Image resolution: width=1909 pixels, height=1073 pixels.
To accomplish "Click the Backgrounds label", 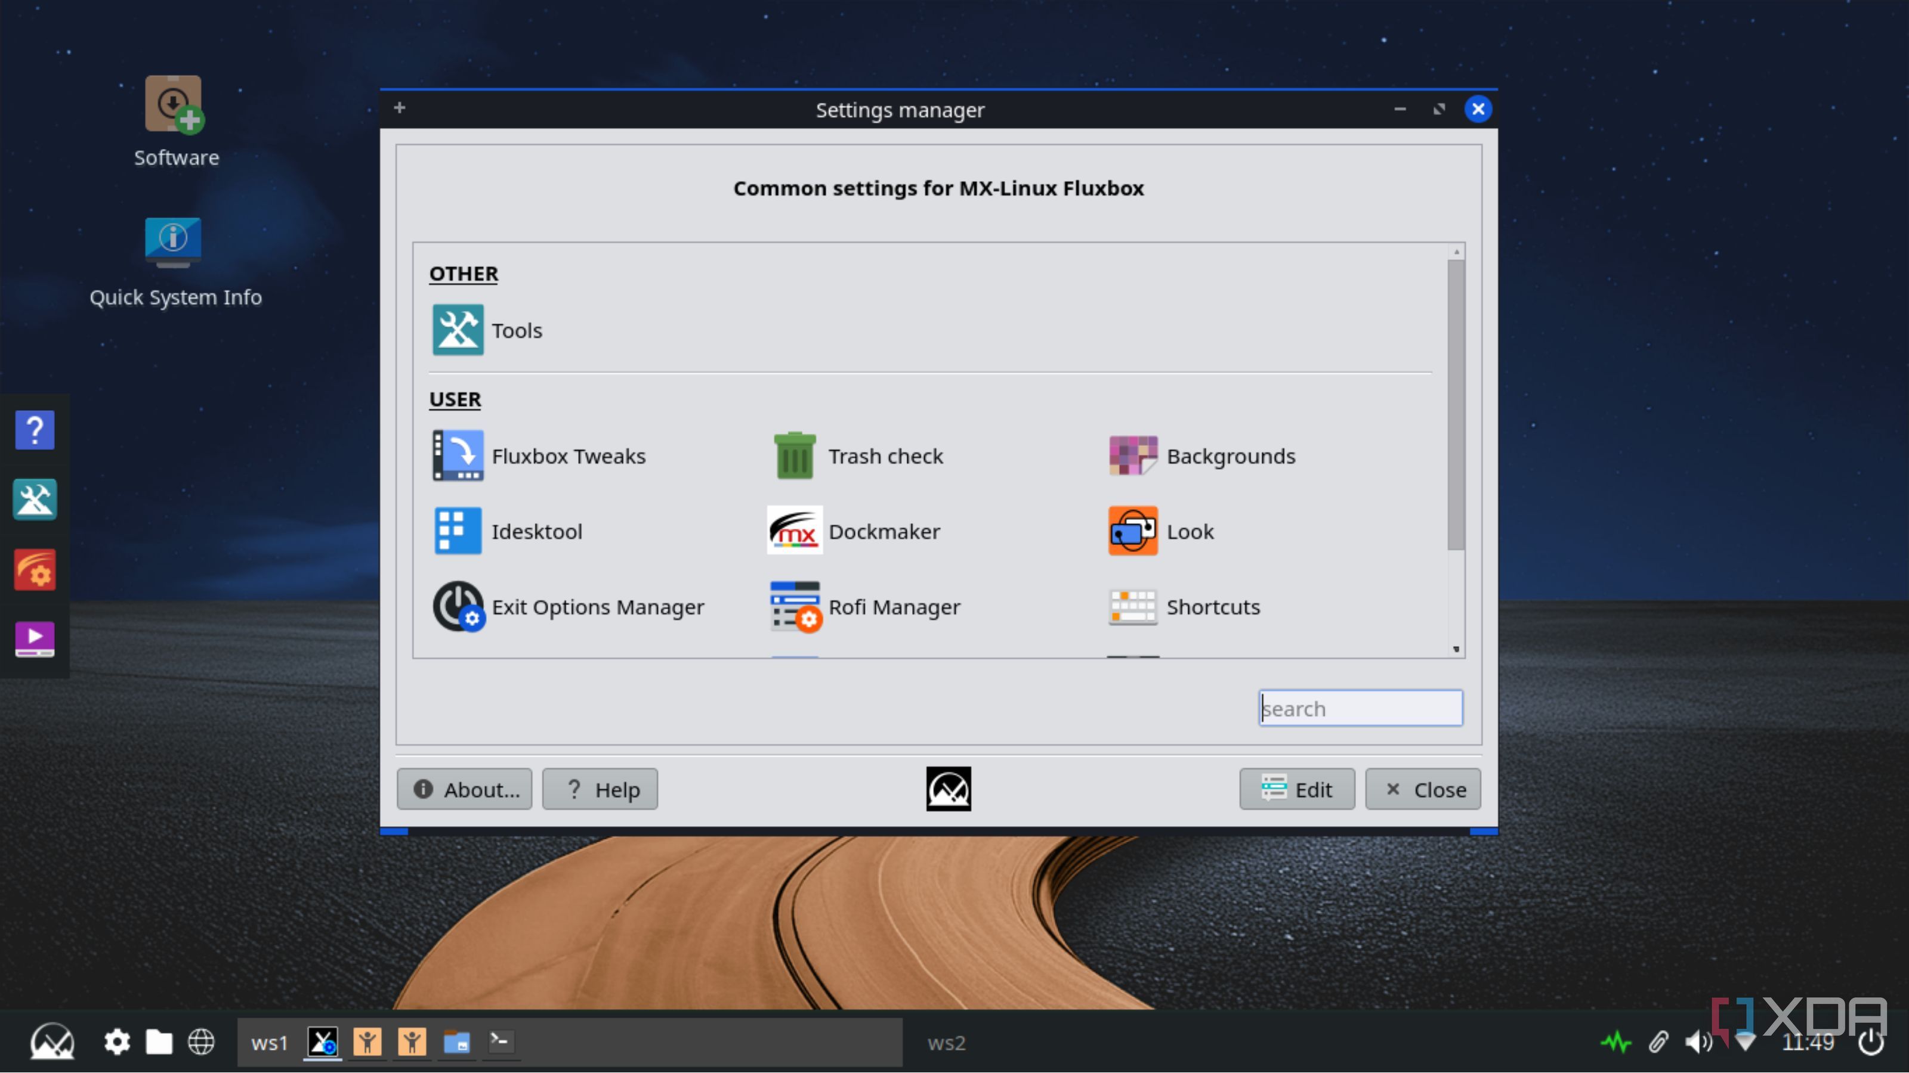I will [x=1231, y=456].
